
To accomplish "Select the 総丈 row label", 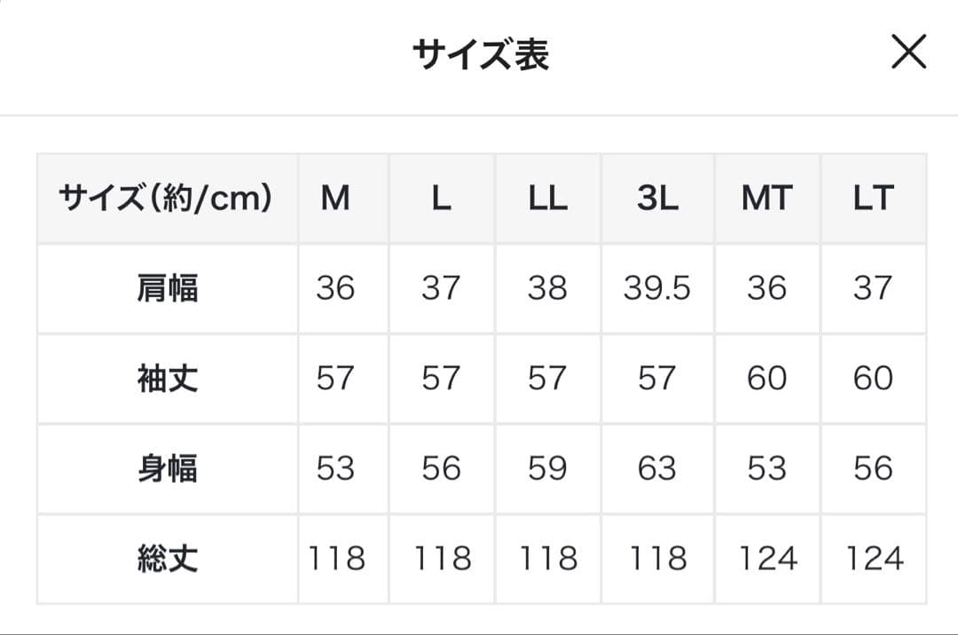I will pos(167,558).
